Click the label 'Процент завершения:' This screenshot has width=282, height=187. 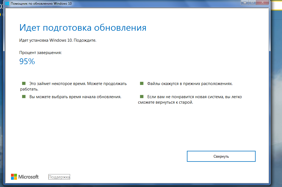[x=40, y=53]
